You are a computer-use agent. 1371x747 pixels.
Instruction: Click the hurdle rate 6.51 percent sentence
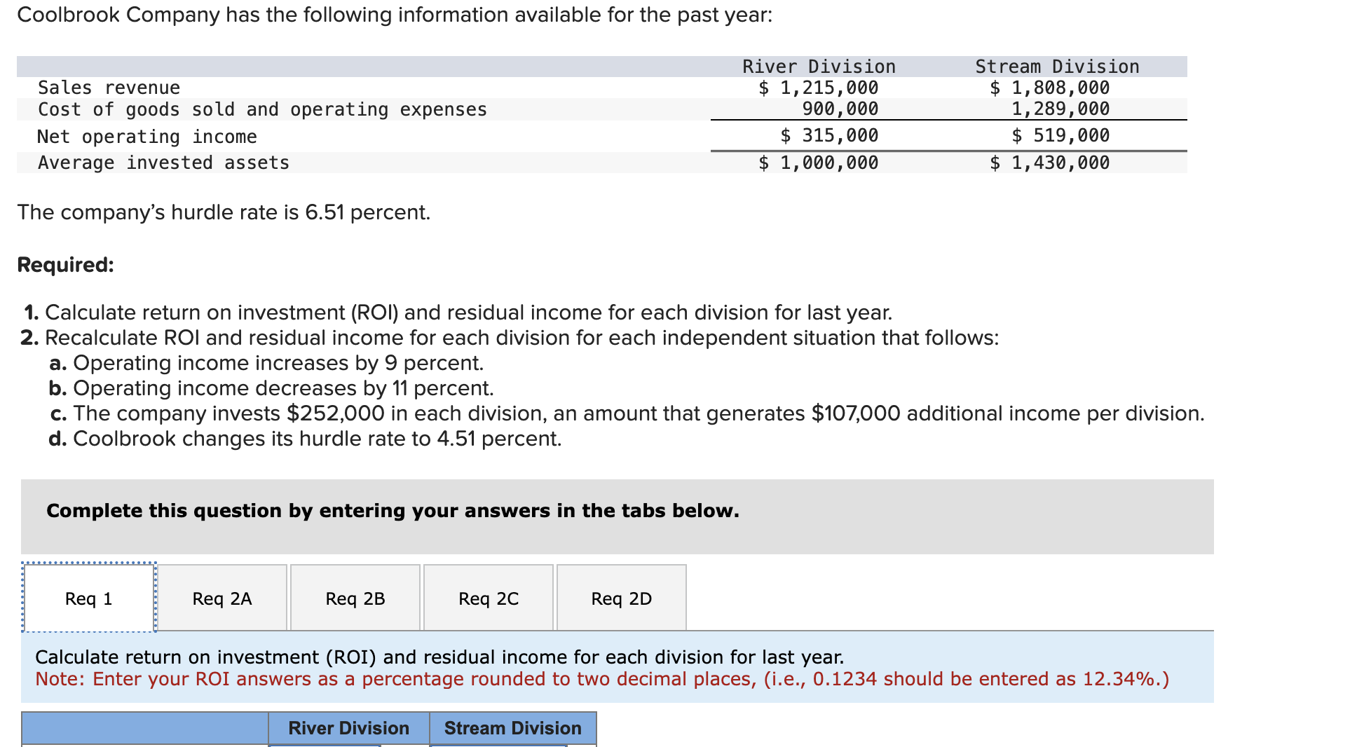pos(224,212)
